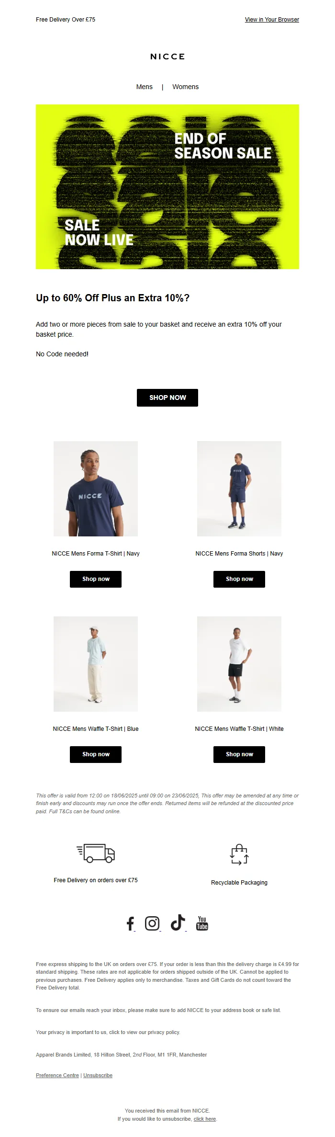This screenshot has width=335, height=1137.
Task: Open the YouTube social icon
Action: click(x=202, y=923)
